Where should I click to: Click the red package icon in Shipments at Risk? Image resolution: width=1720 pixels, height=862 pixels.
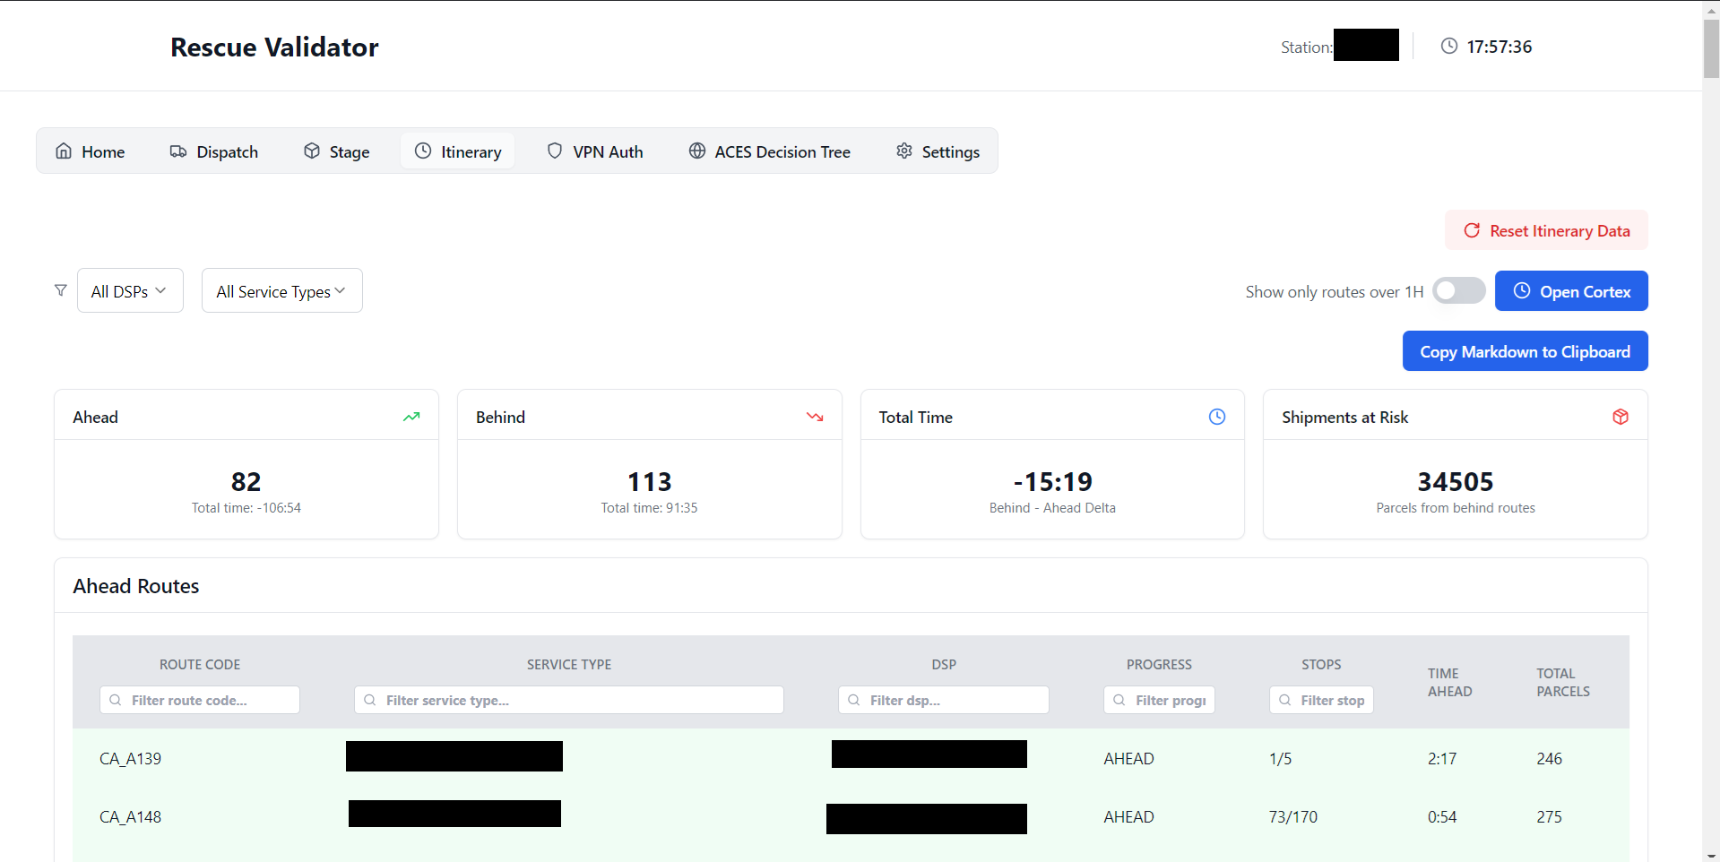(x=1620, y=417)
